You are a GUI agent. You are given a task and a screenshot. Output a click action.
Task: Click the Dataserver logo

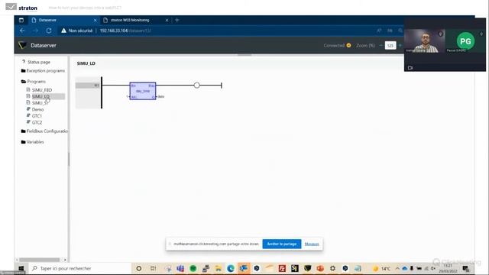[22, 45]
